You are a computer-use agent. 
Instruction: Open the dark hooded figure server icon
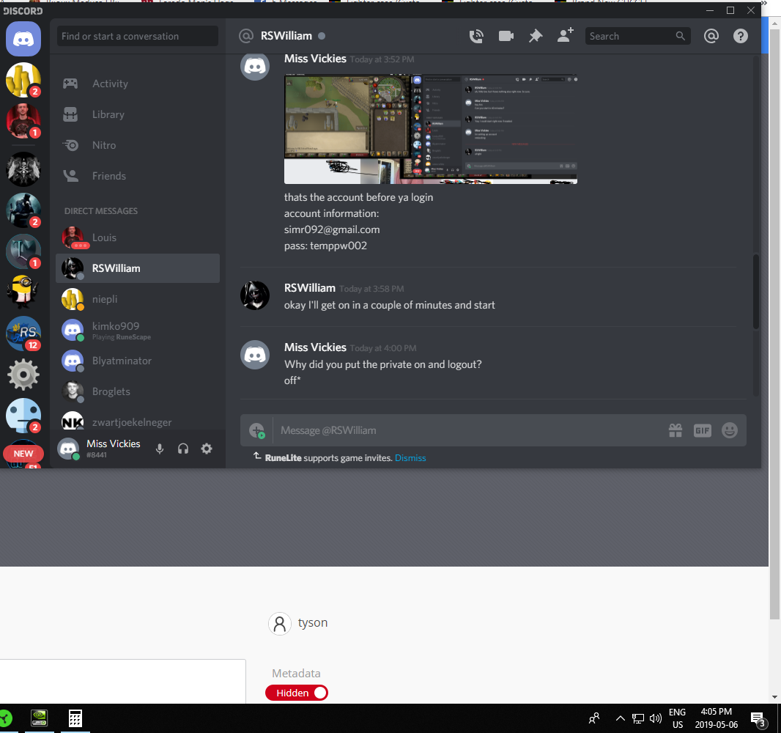23,210
